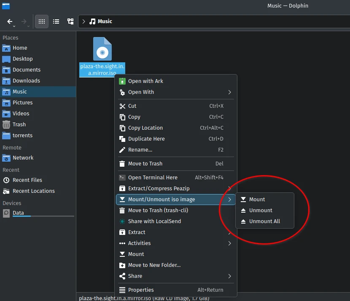Click the Dolphin window icon in title bar
350x301 pixels.
(x=6, y=6)
